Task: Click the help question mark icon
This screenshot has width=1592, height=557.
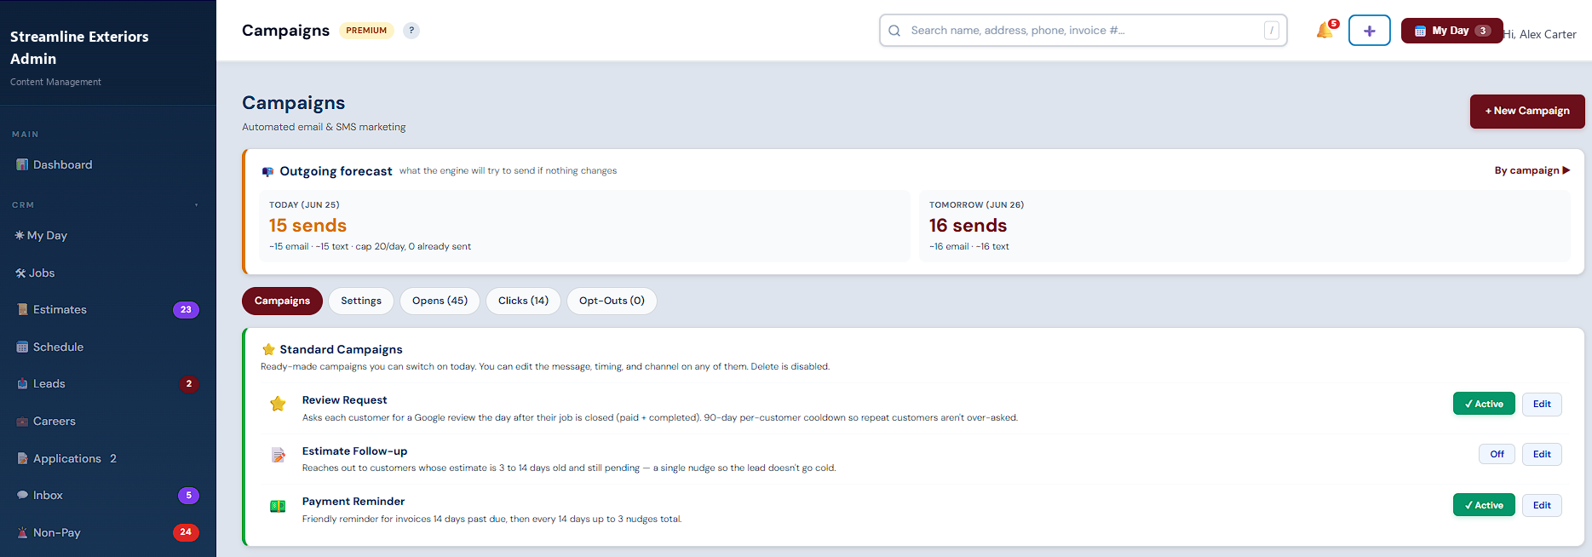Action: tap(411, 31)
